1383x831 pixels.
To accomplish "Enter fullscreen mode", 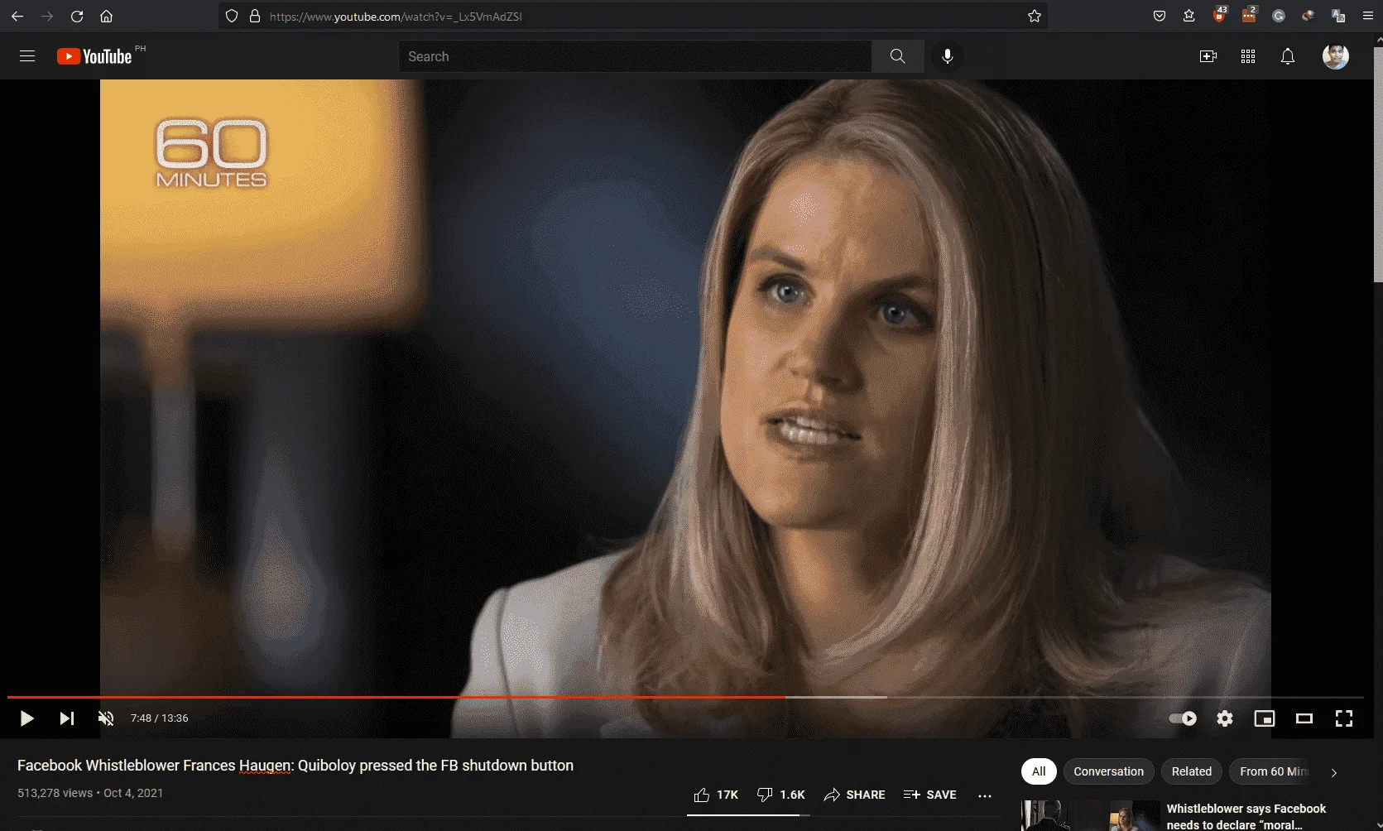I will 1344,718.
